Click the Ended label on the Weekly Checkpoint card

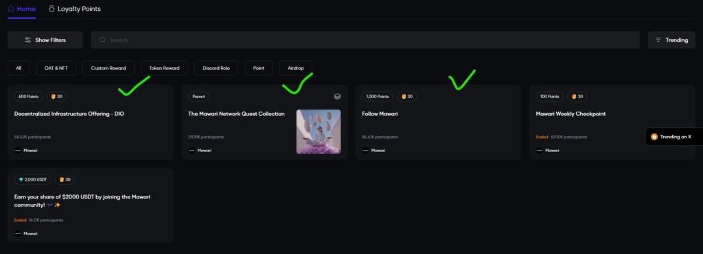pyautogui.click(x=542, y=138)
